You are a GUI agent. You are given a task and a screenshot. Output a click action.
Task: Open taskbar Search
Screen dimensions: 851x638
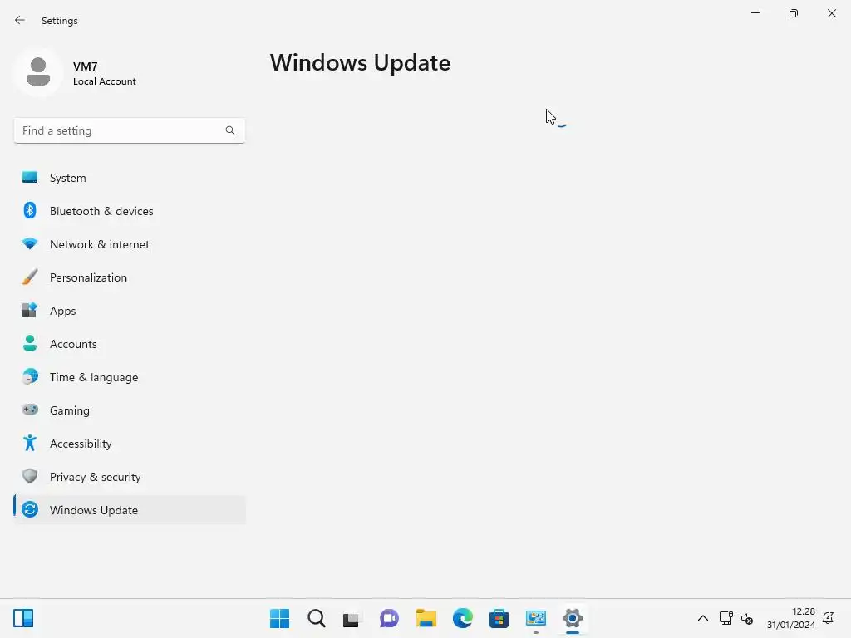point(317,618)
